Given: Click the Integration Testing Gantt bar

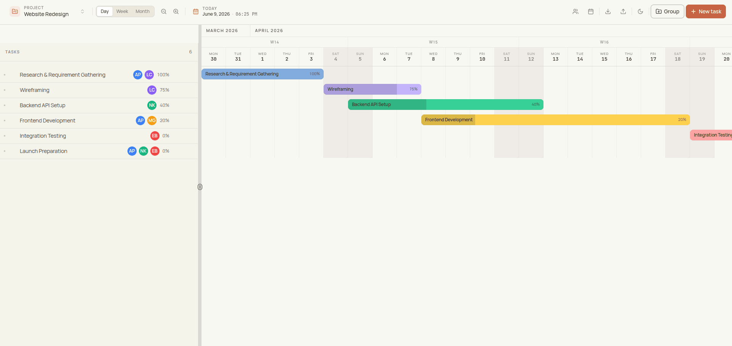Looking at the screenshot, I should (x=711, y=135).
